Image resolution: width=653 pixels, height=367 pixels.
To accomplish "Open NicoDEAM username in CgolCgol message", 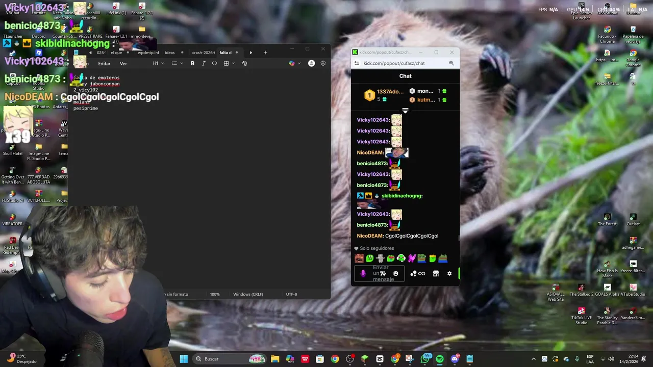I will click(370, 236).
